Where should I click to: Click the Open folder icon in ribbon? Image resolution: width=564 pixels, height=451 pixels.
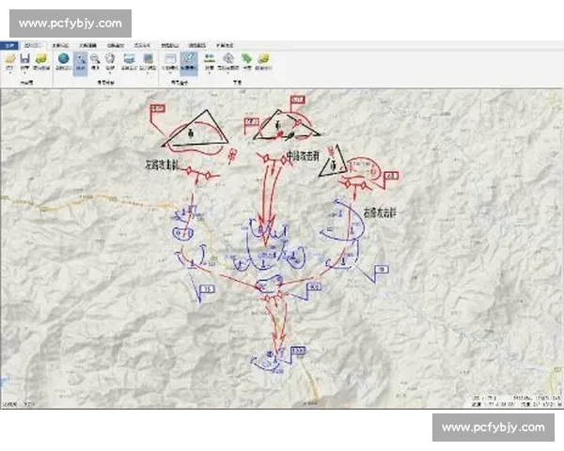(9, 59)
